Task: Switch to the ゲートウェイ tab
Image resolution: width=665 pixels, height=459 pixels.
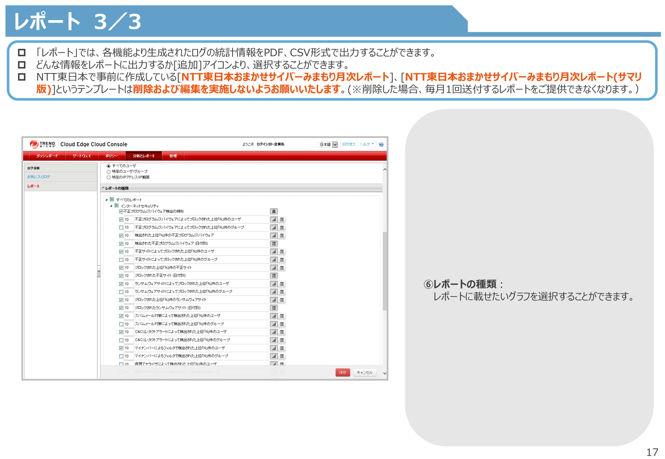Action: tap(82, 156)
